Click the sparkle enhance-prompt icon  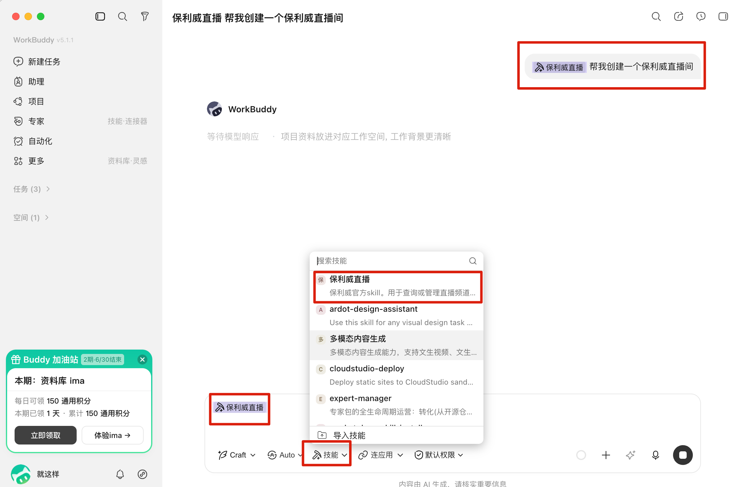click(631, 455)
